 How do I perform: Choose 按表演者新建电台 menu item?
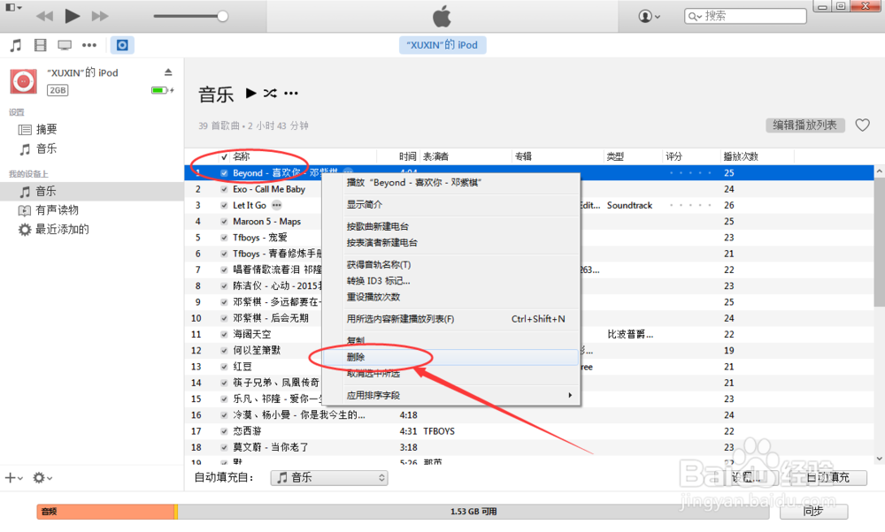(450, 243)
